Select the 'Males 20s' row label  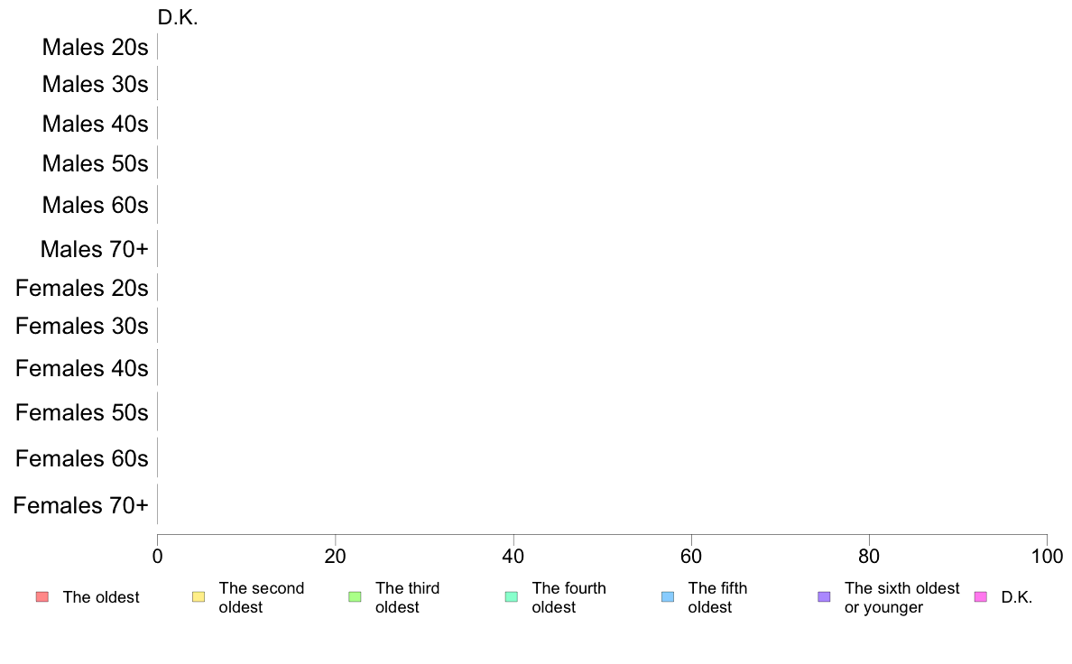click(95, 47)
